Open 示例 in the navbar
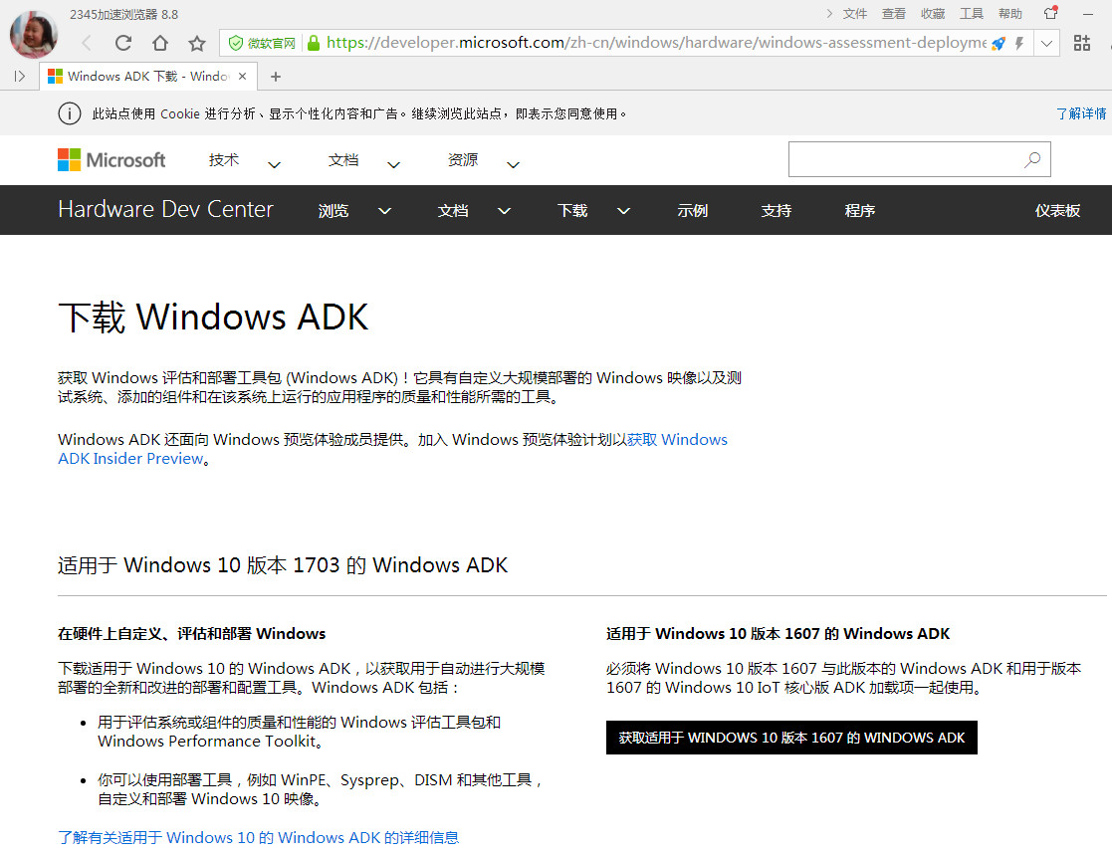 coord(692,211)
